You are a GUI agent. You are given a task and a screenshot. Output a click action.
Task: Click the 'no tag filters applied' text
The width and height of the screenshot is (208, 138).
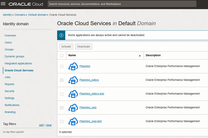pyautogui.click(x=13, y=132)
